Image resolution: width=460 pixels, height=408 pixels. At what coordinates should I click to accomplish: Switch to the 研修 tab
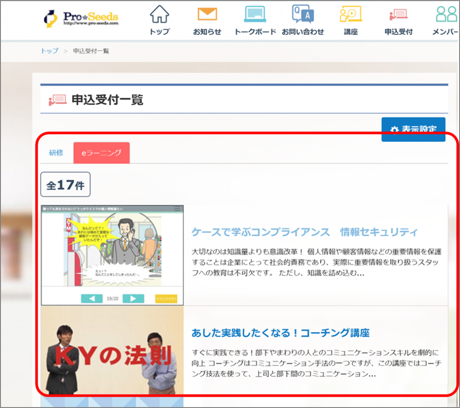(56, 153)
